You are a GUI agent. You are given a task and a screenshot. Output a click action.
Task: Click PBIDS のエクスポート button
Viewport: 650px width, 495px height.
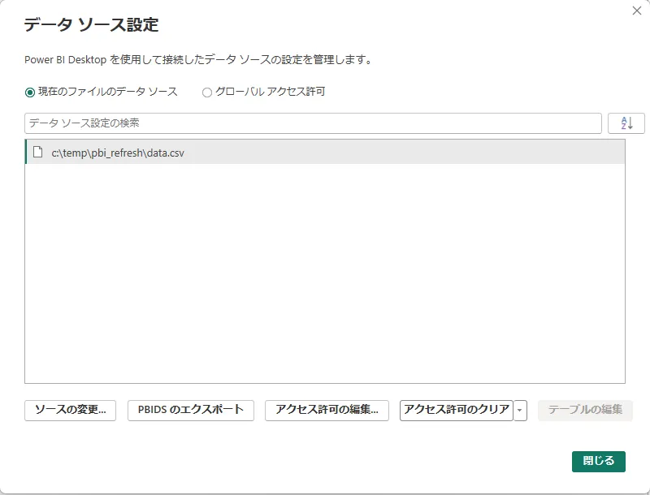pyautogui.click(x=191, y=411)
